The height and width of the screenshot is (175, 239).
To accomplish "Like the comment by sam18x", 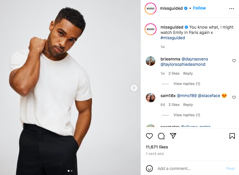I will tap(234, 97).
